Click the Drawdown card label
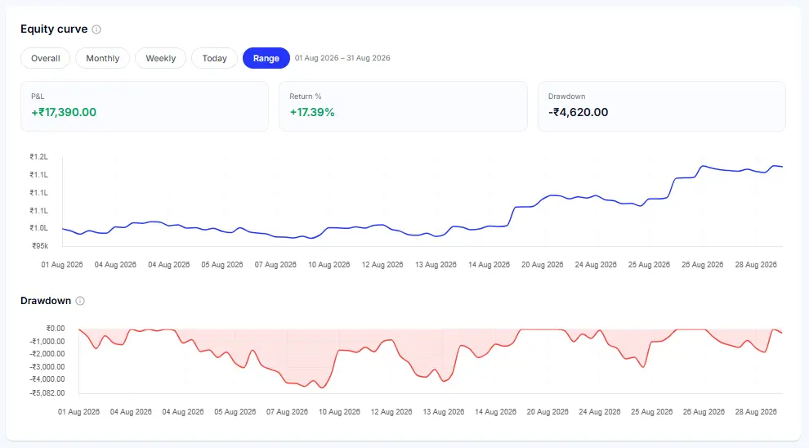This screenshot has height=448, width=809. click(566, 96)
